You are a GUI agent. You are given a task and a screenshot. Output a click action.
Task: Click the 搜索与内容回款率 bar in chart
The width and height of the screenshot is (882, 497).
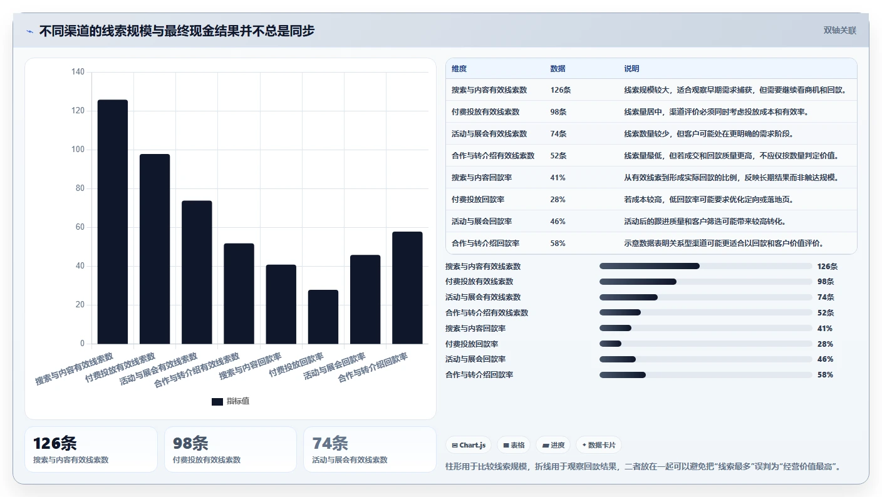[x=281, y=304]
